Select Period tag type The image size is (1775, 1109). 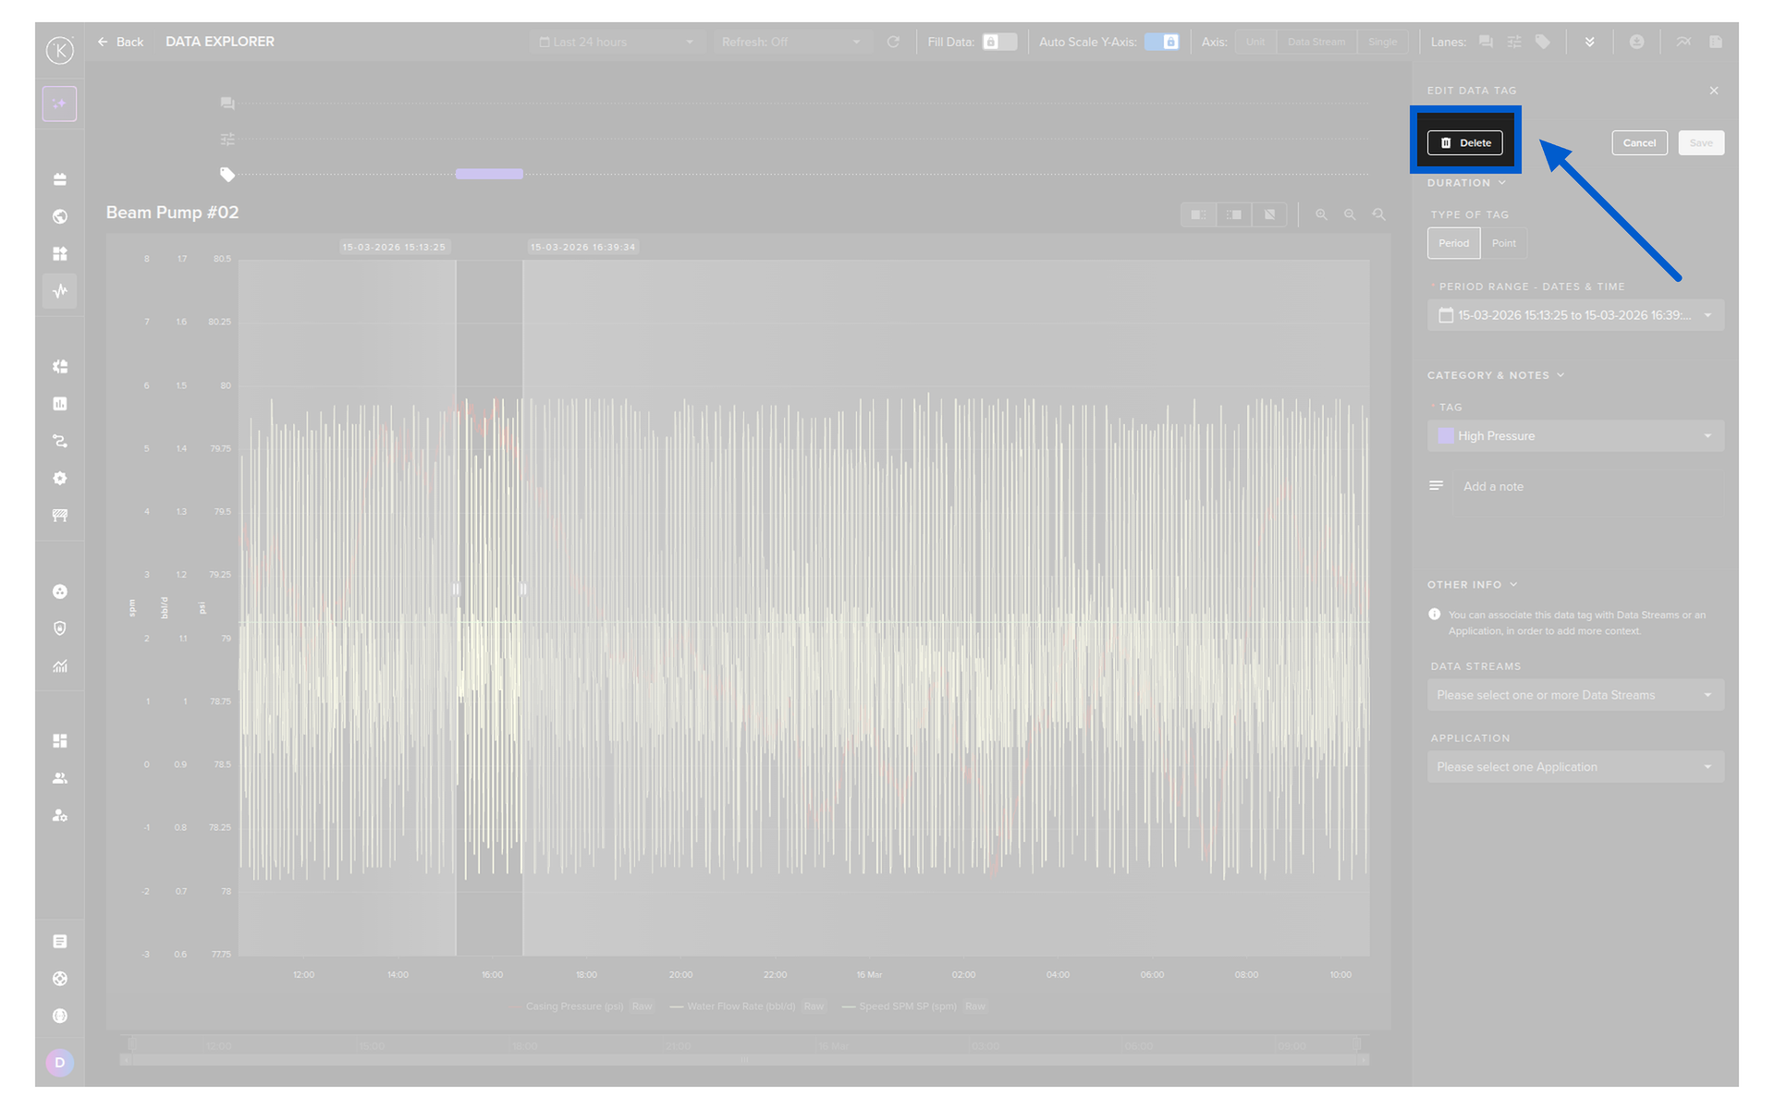[1452, 244]
